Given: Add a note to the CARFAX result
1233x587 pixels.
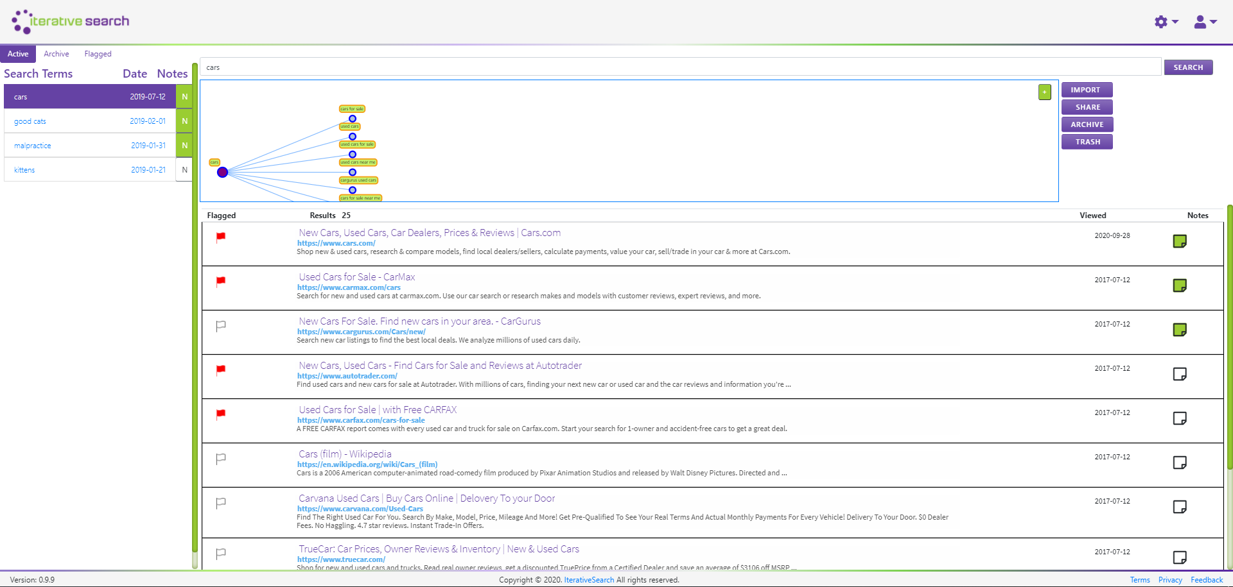Looking at the screenshot, I should coord(1180,418).
